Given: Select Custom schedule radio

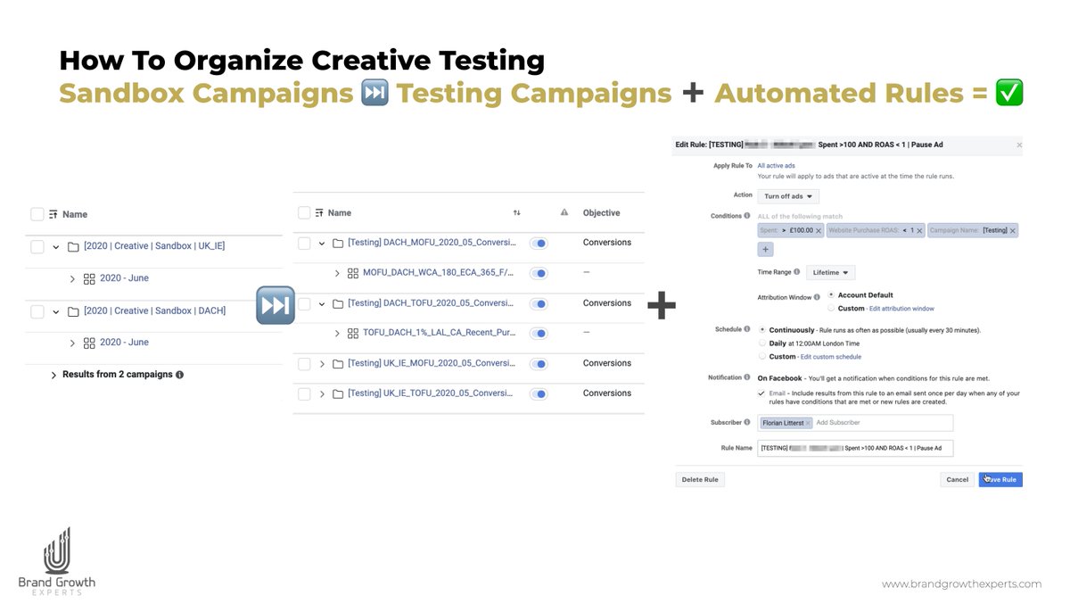Looking at the screenshot, I should point(761,356).
